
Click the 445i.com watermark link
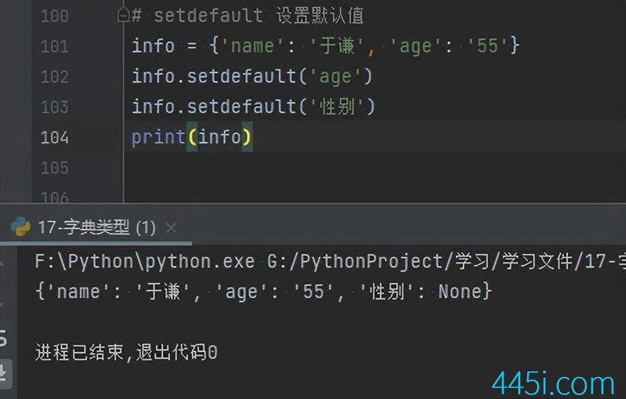pos(553,383)
